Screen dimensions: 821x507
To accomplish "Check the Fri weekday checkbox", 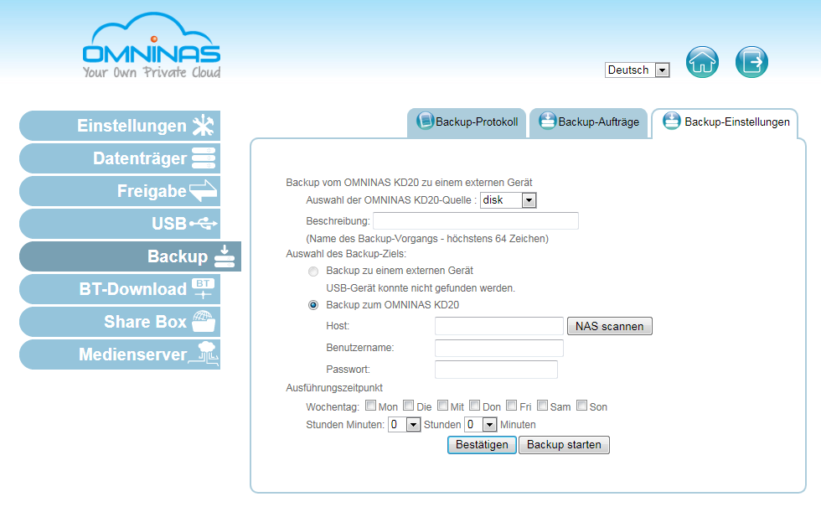I will (x=512, y=406).
